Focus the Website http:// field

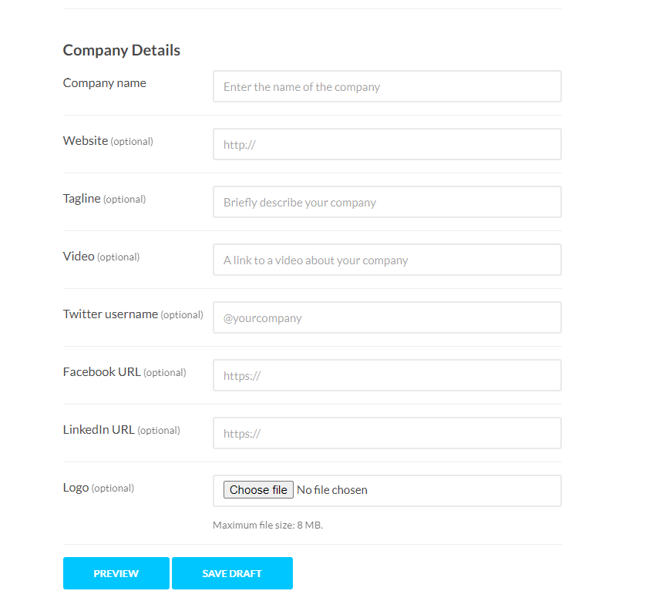tap(387, 145)
